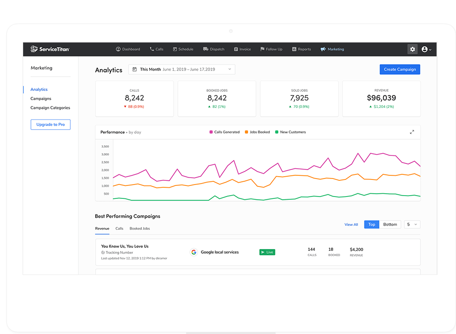This screenshot has width=456, height=334.
Task: Toggle New Customers legend swatch
Action: click(x=277, y=132)
